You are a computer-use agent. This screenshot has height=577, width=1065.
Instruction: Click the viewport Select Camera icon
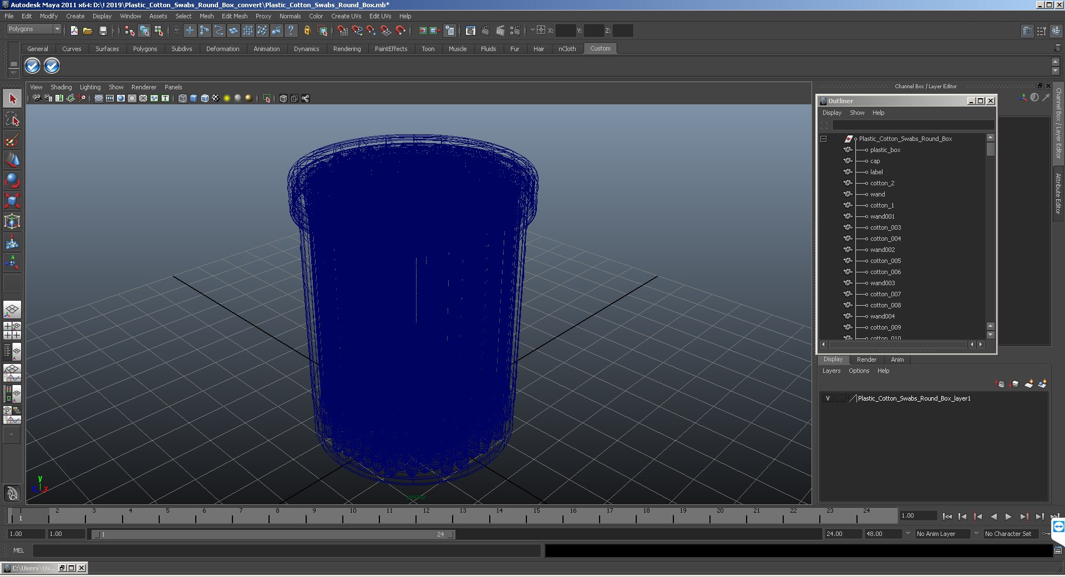pos(37,98)
